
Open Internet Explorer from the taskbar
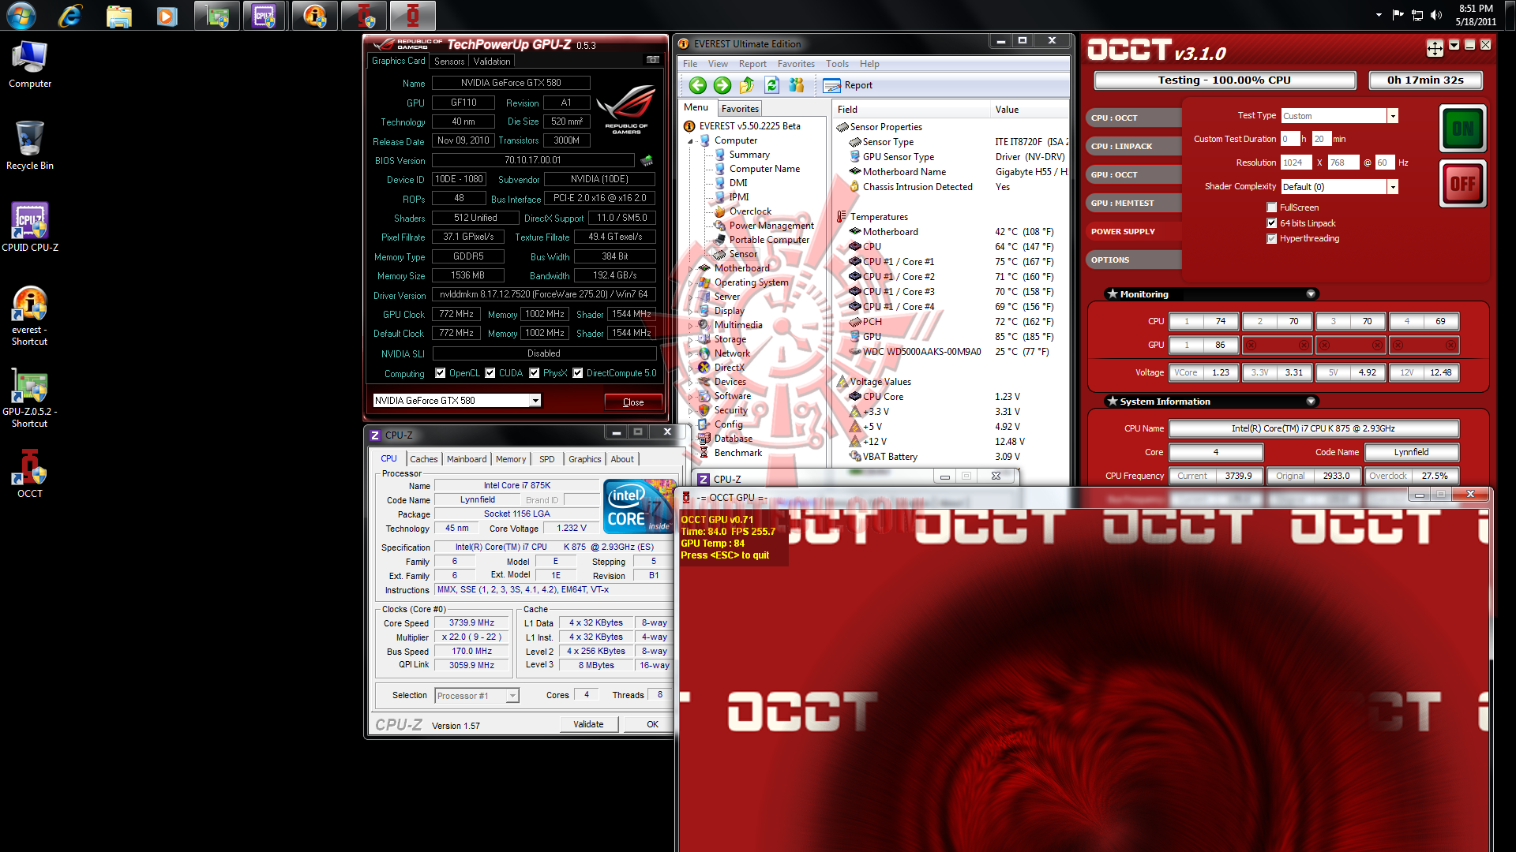point(70,16)
